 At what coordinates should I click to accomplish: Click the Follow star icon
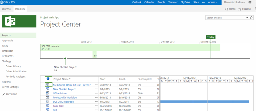click(x=240, y=9)
